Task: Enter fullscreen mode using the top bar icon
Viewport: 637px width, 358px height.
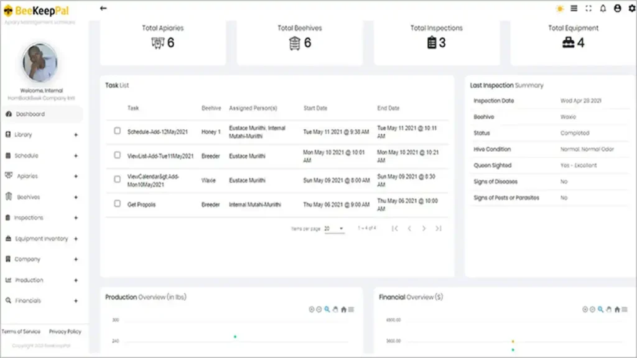Action: [588, 9]
